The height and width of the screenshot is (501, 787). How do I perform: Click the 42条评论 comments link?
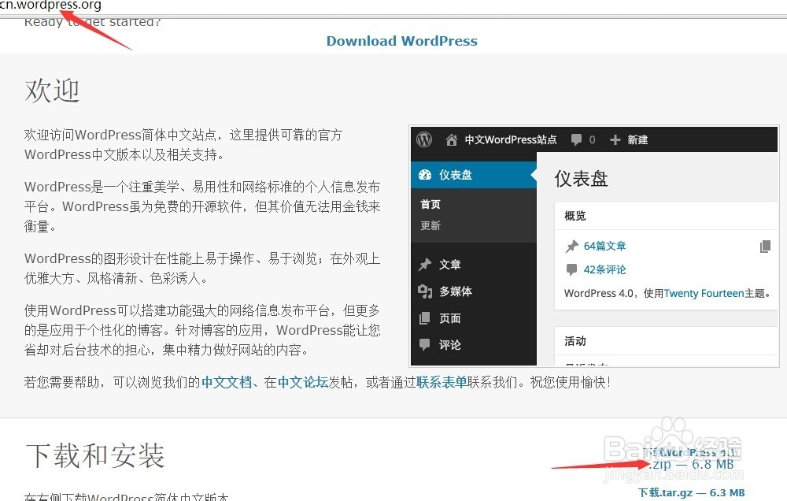coord(604,269)
